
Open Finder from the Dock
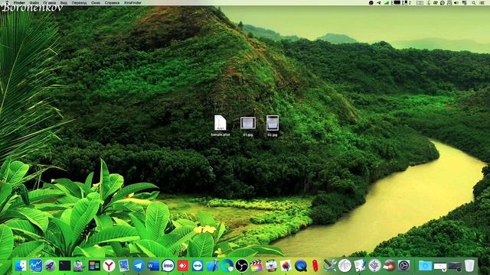[x=21, y=266]
